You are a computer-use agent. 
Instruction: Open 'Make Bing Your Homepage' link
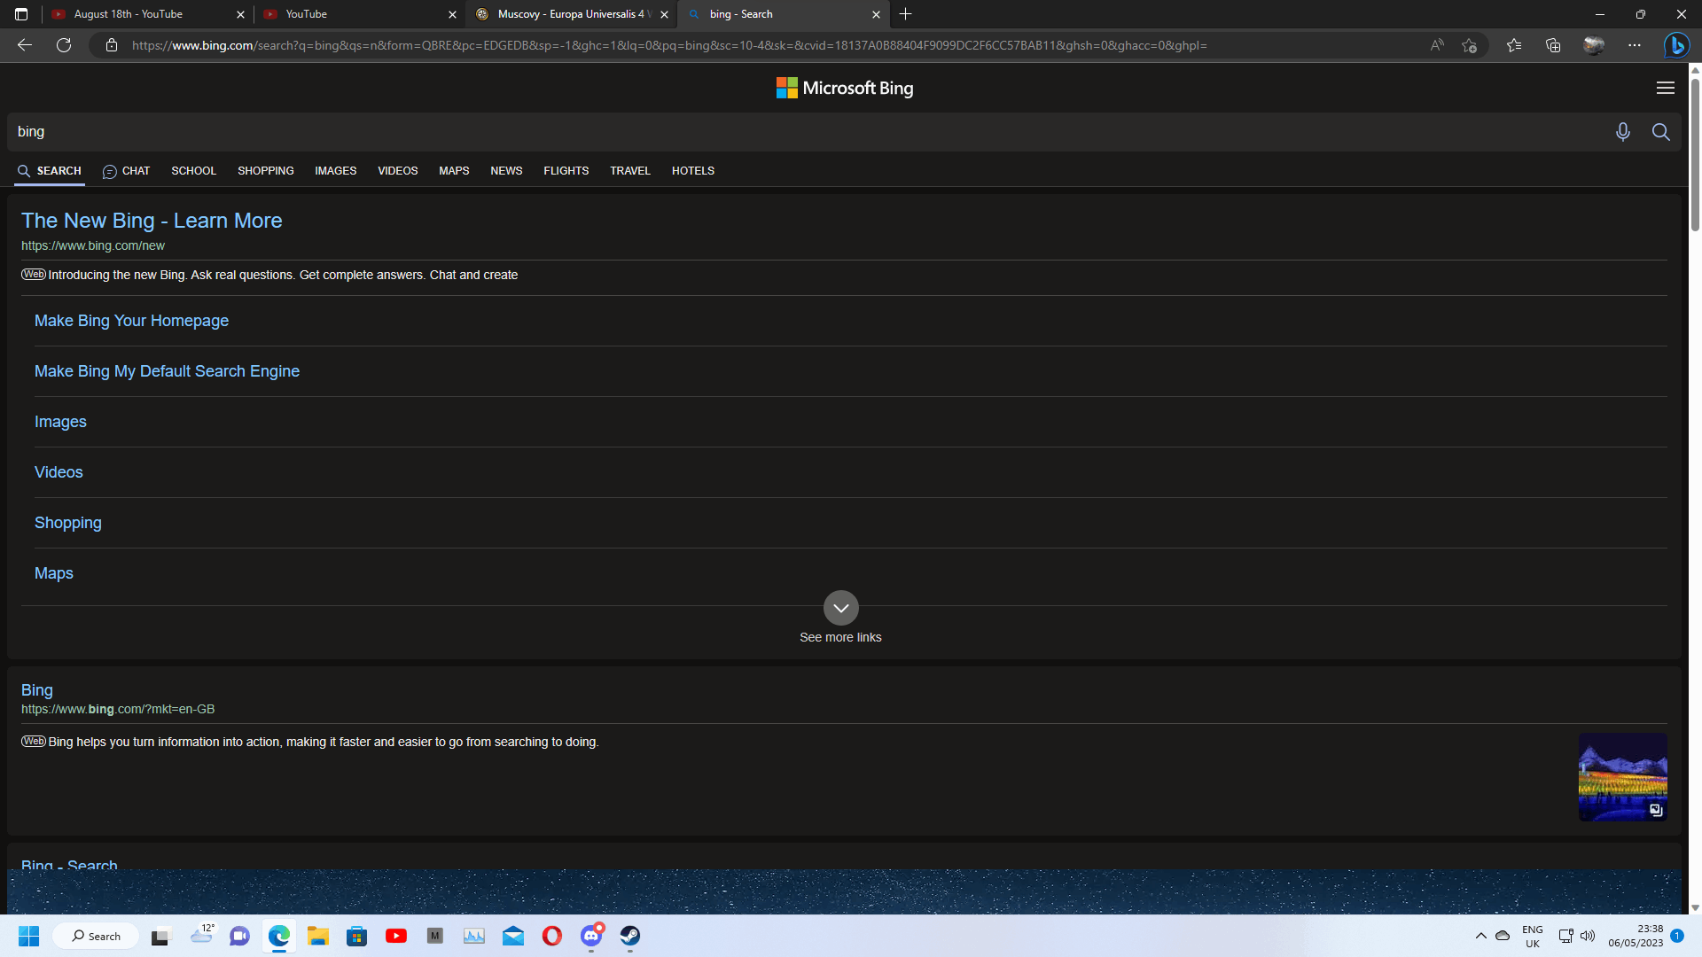131,320
